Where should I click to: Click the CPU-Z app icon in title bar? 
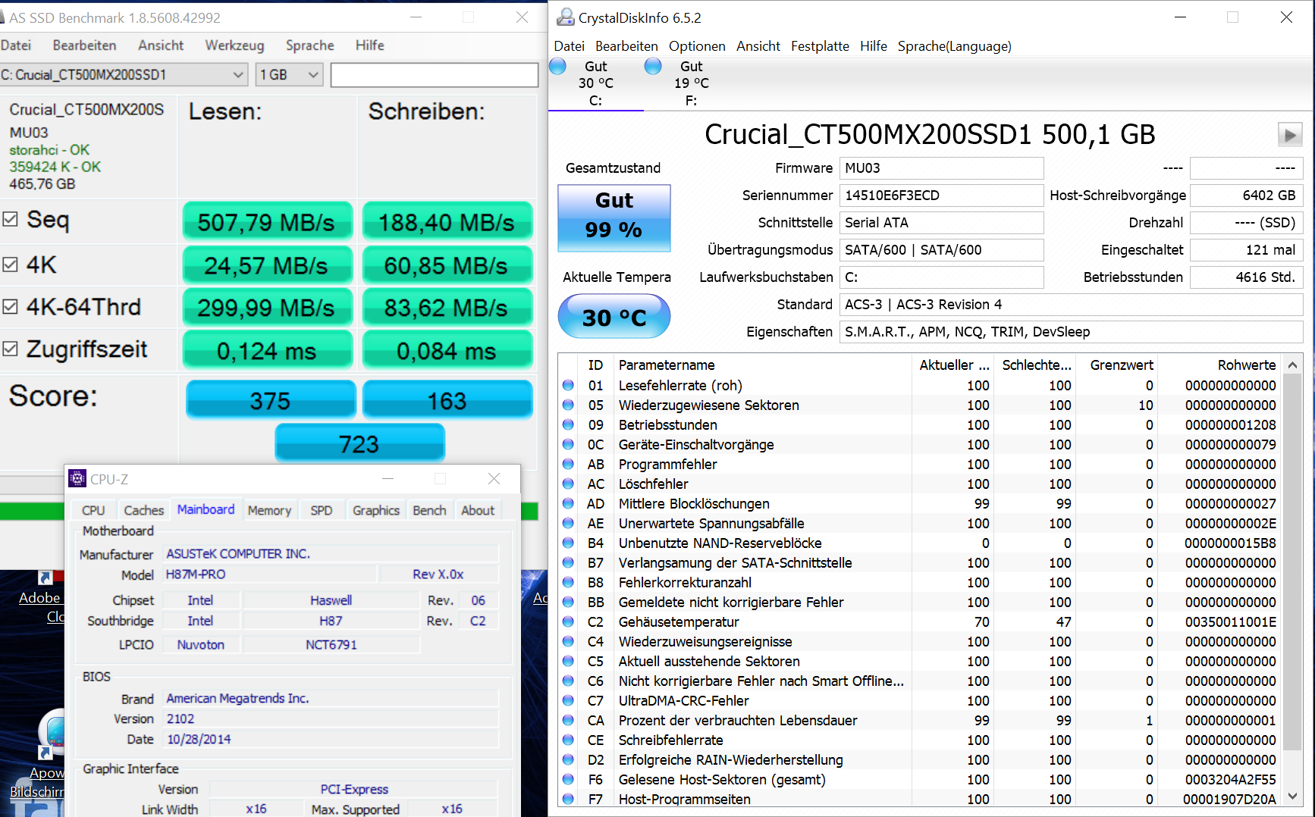(77, 478)
